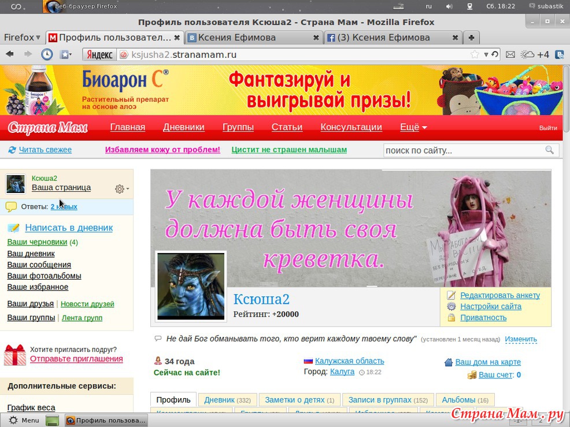Open the Дневник (332) profile tab
This screenshot has width=570, height=427.
(228, 400)
